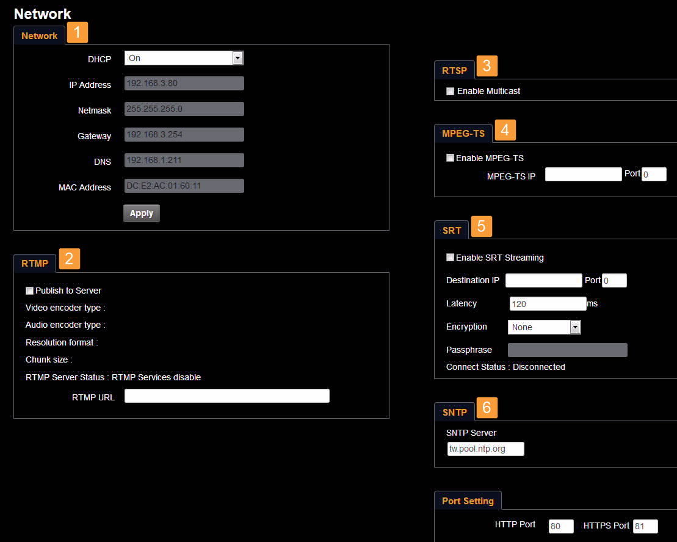Tick the Enable MPEG-TS checkbox

[x=451, y=159]
